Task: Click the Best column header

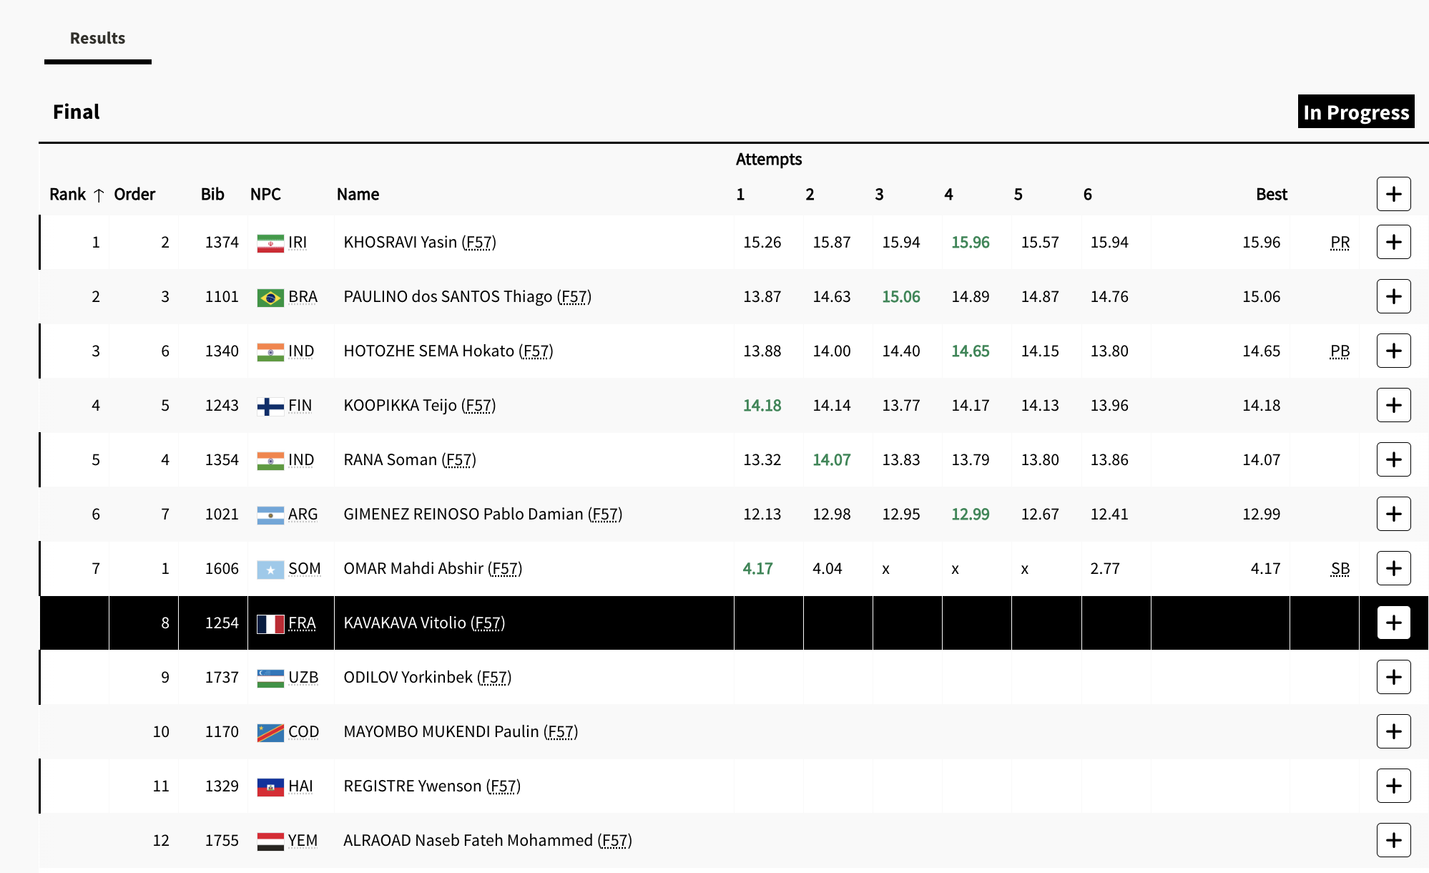Action: pos(1271,194)
